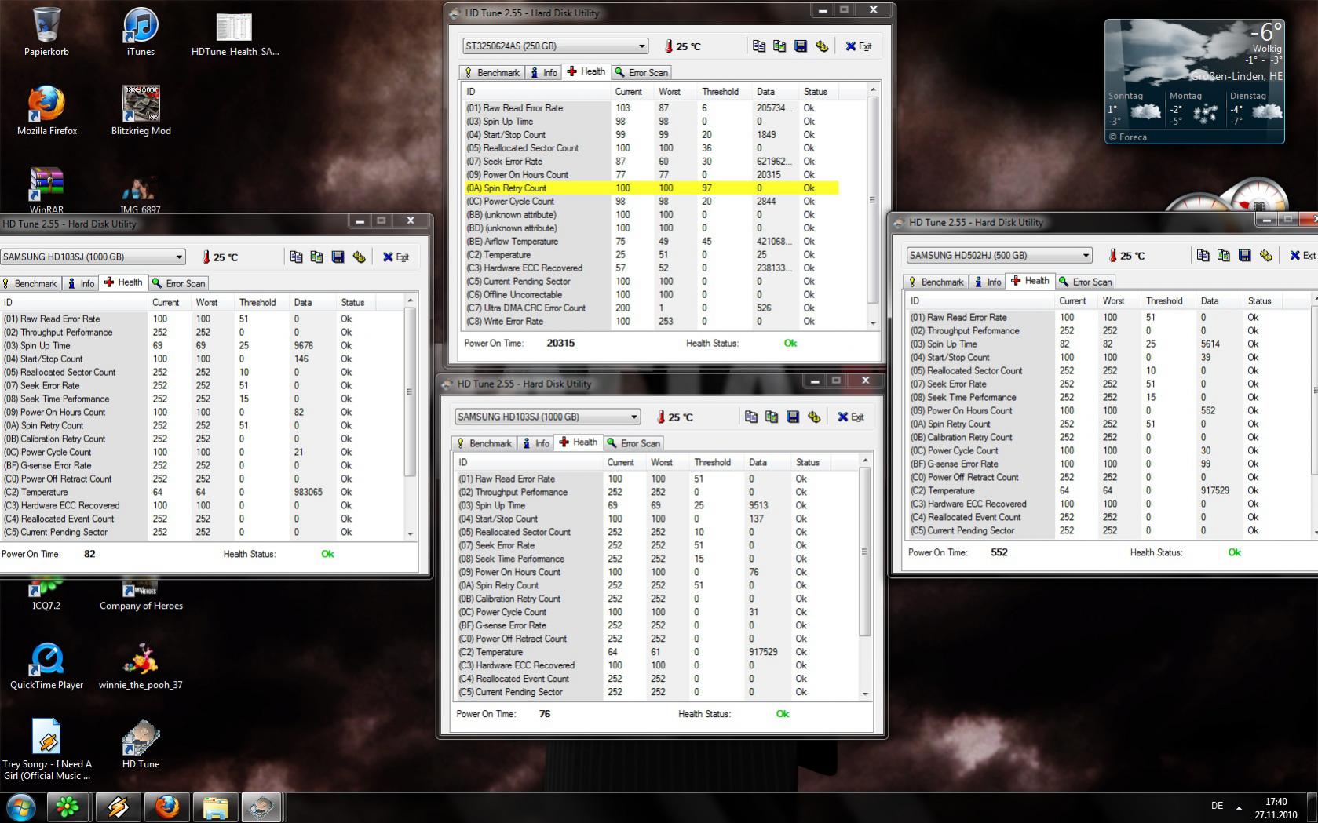Viewport: 1318px width, 823px height.
Task: Select the iTunes desktop shortcut
Action: point(141,31)
